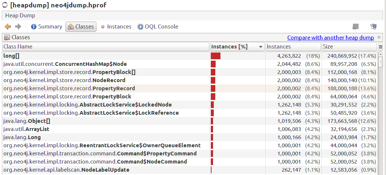Click the Classes panel header icon
Image resolution: width=386 pixels, height=175 pixels.
[x=7, y=37]
